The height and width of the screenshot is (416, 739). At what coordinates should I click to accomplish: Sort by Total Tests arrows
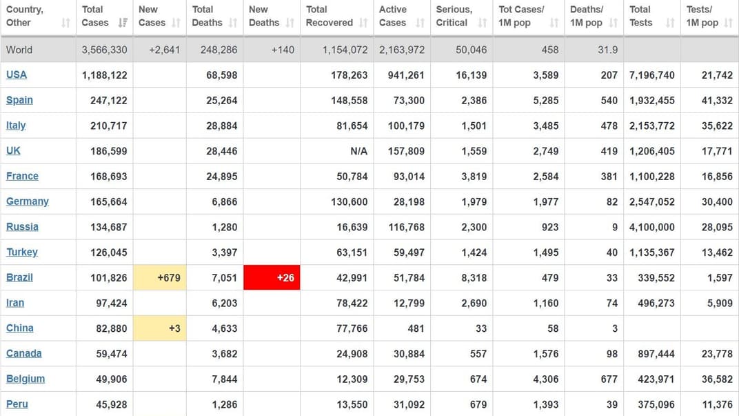[x=670, y=23]
